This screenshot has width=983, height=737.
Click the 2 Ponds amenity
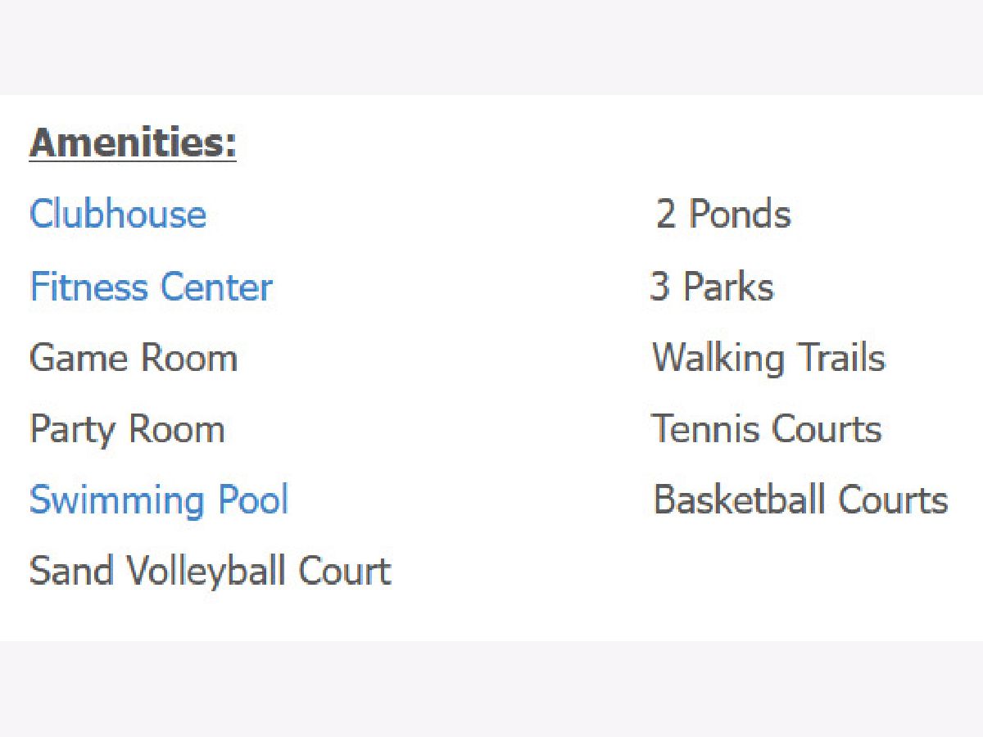pos(723,215)
